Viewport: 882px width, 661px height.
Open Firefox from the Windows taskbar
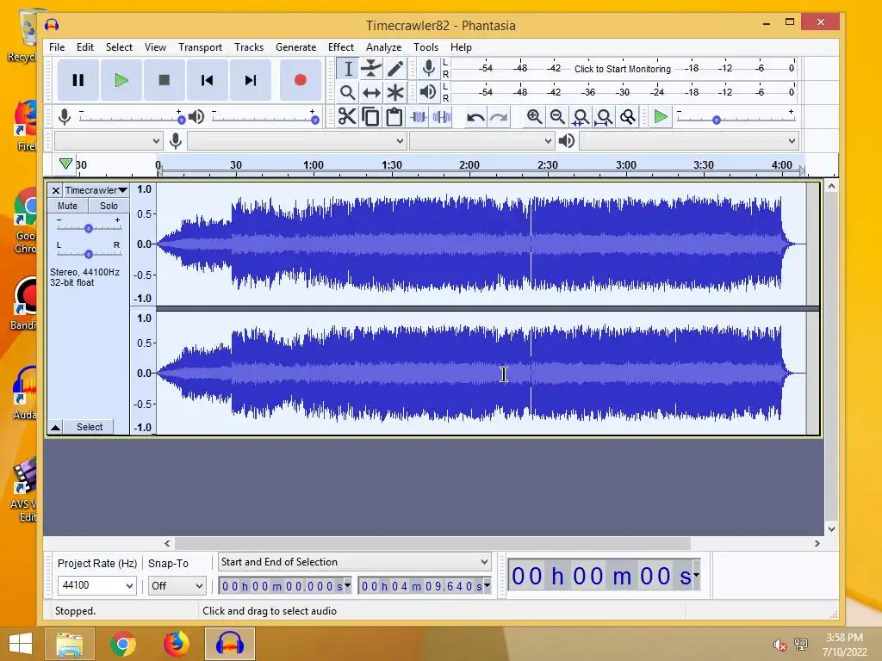pos(176,644)
